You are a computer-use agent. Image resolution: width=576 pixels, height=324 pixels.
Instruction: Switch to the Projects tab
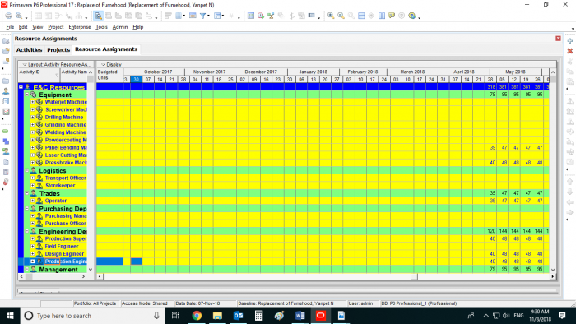(58, 49)
